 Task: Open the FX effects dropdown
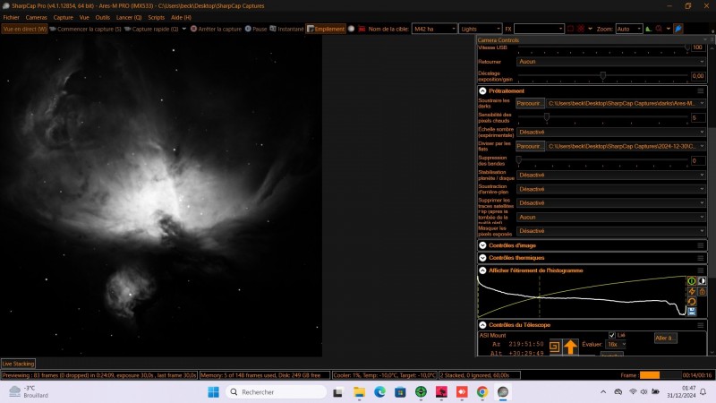coord(540,29)
